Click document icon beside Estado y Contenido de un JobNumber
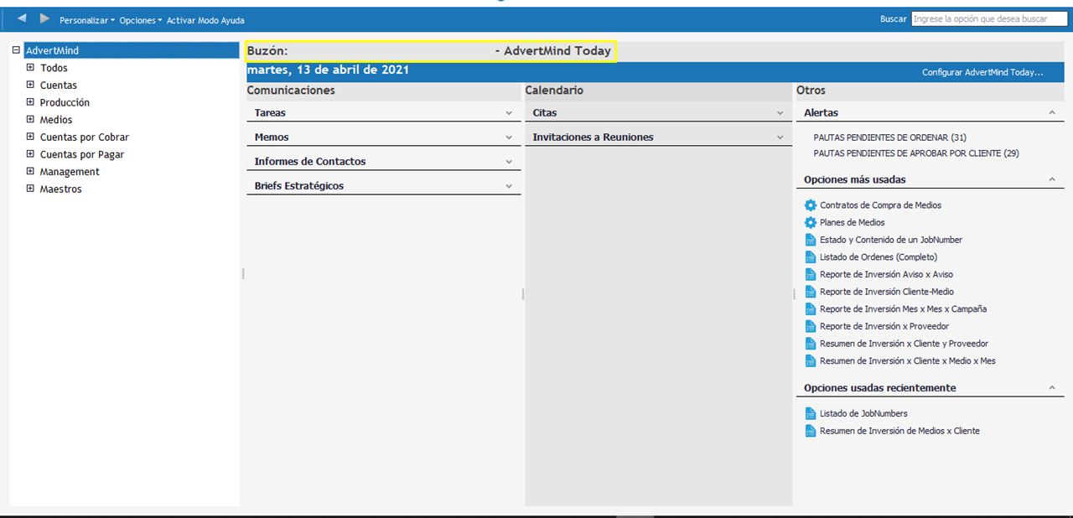Image resolution: width=1073 pixels, height=518 pixels. point(810,241)
